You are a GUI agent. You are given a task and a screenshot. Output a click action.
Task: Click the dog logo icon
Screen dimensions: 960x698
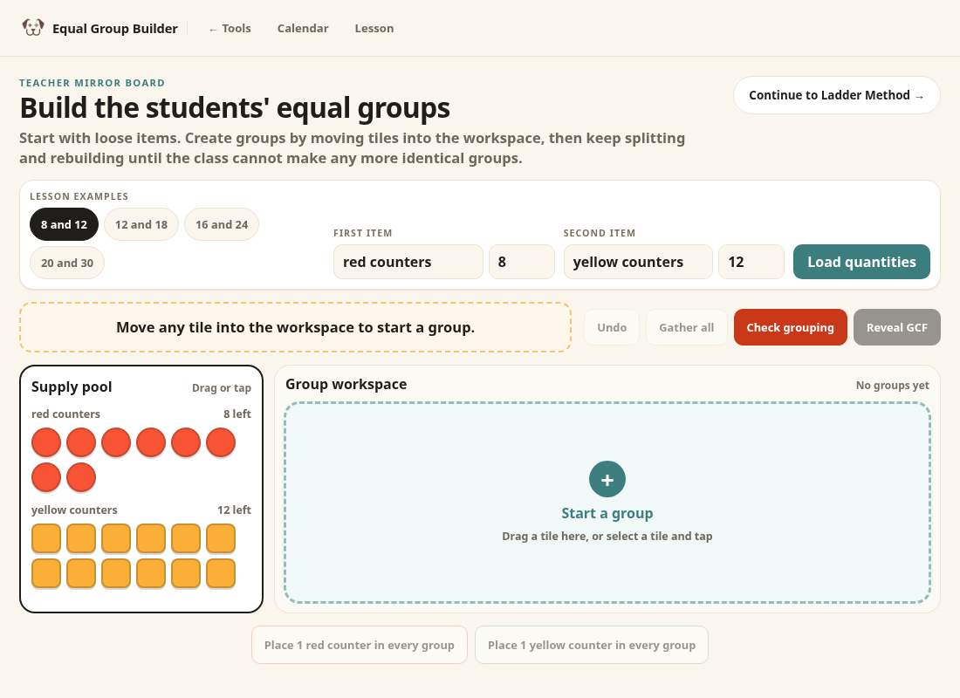click(33, 28)
